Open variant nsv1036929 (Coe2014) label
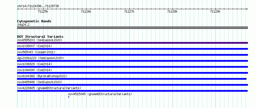256x108 pixels. pyautogui.click(x=35, y=64)
